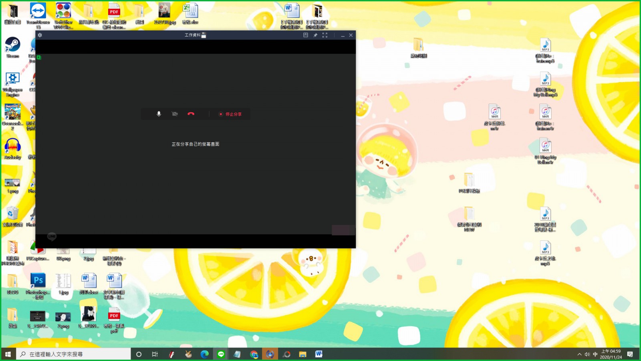Open the volume control in the tray
The height and width of the screenshot is (361, 641).
coord(587,354)
